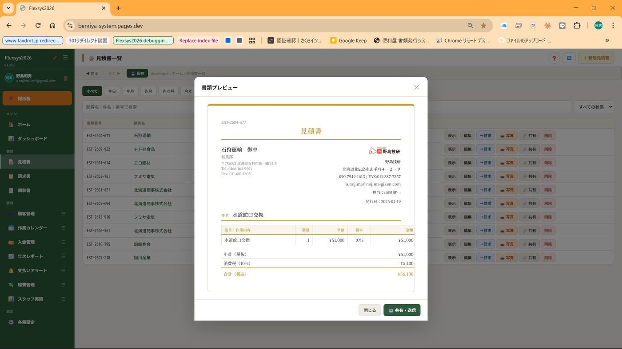Click the 請求書 icon in the sidebar

11,176
